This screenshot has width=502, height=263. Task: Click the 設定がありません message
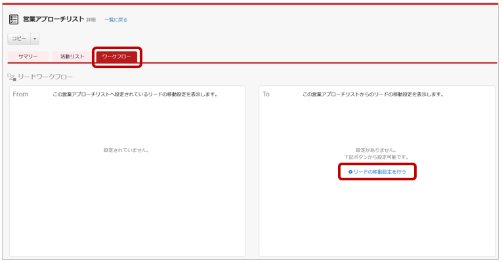coord(376,150)
